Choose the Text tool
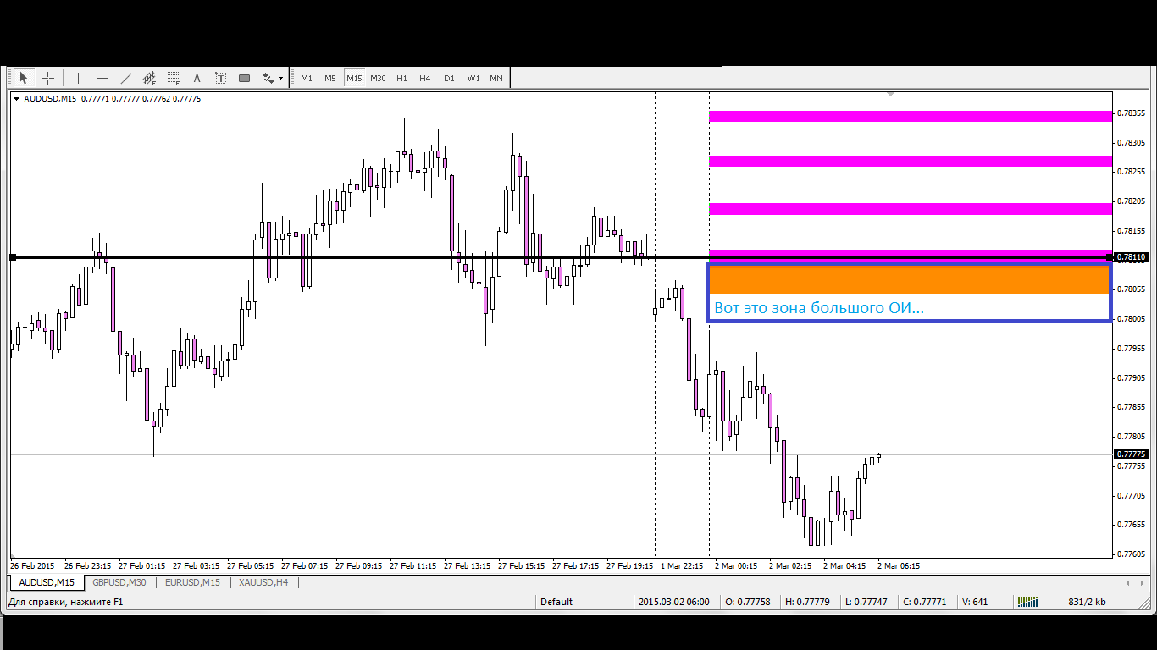This screenshot has width=1157, height=650. [x=197, y=78]
